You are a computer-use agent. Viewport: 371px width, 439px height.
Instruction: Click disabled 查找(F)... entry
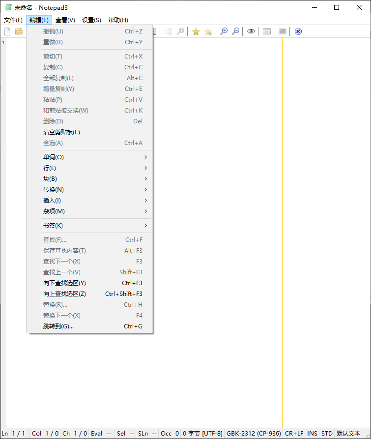pyautogui.click(x=89, y=240)
